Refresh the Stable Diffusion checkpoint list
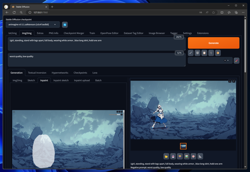 pos(65,25)
